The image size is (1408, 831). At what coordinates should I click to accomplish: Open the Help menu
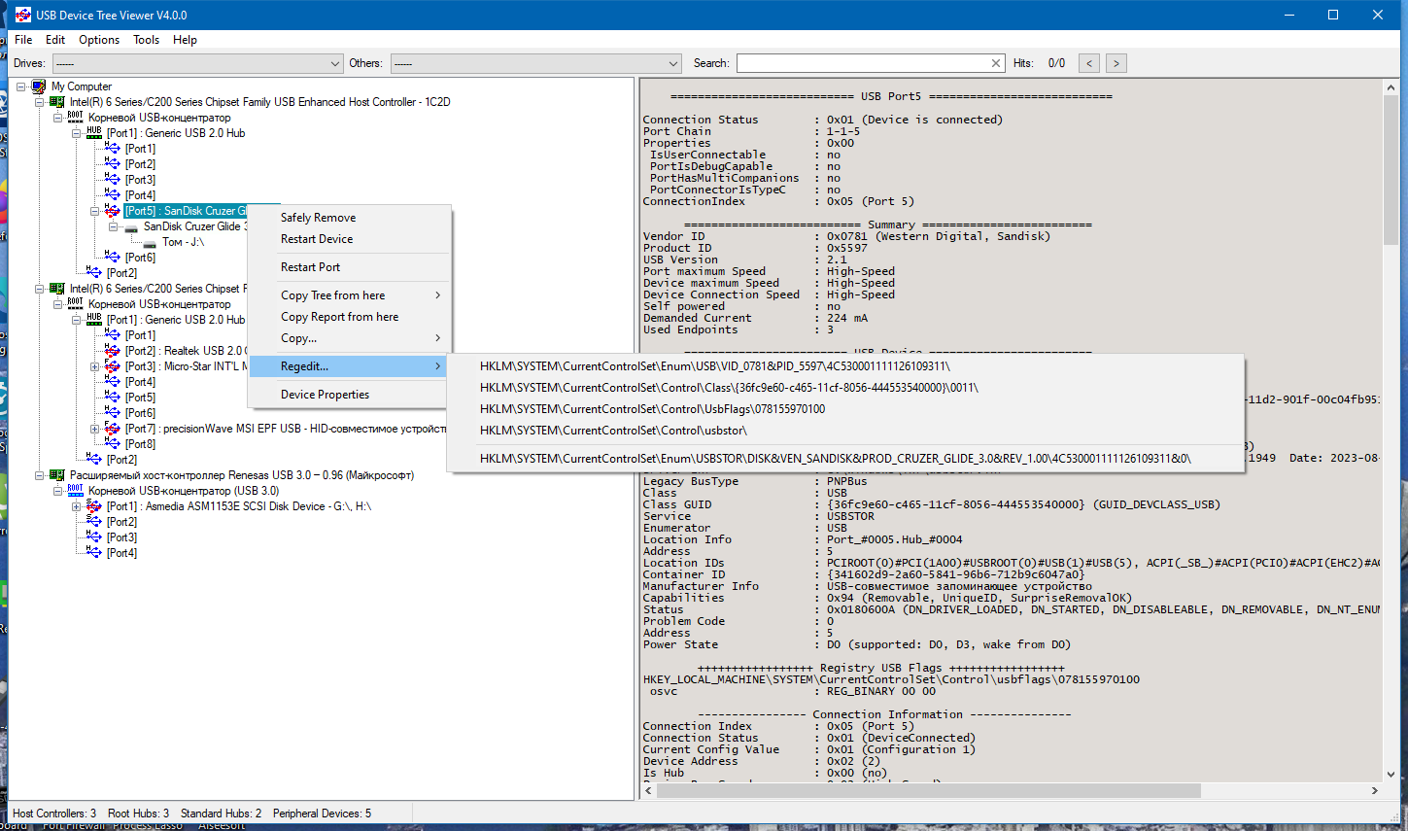(185, 40)
